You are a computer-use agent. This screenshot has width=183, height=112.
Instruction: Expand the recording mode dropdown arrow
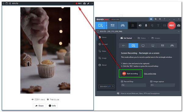click(106, 25)
